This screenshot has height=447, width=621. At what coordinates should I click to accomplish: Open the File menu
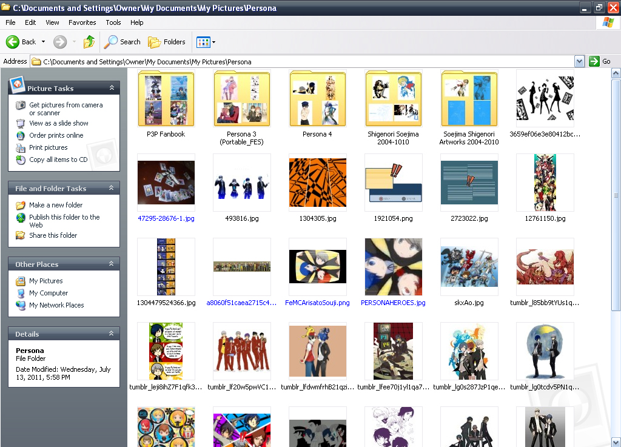[x=10, y=22]
